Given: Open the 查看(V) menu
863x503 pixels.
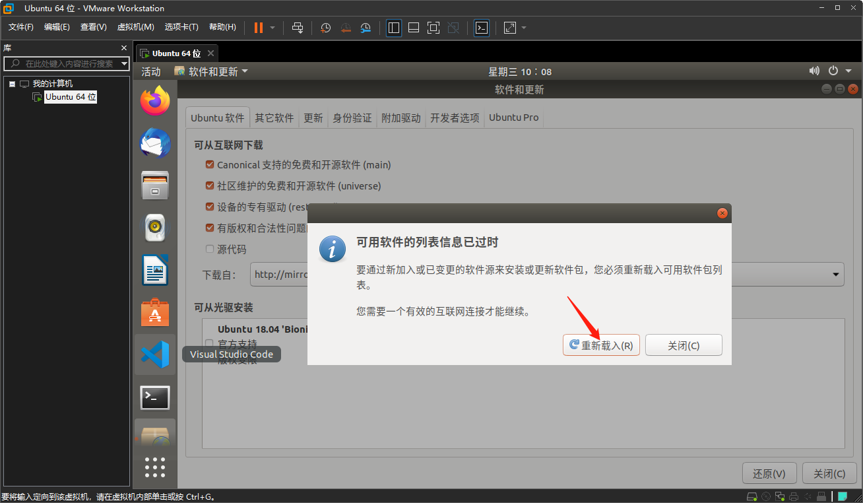Looking at the screenshot, I should tap(93, 27).
